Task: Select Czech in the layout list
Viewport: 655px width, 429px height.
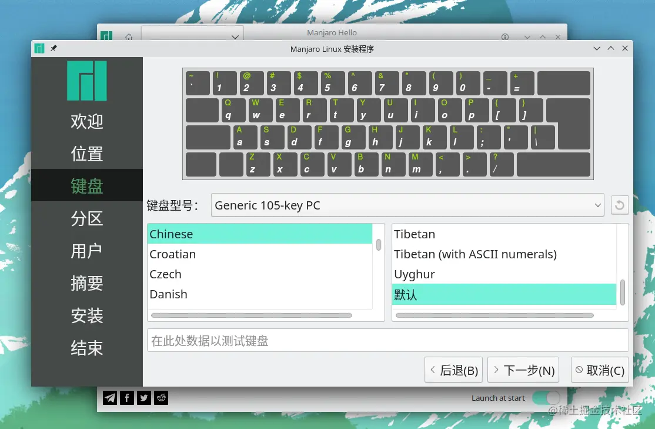Action: click(259, 274)
